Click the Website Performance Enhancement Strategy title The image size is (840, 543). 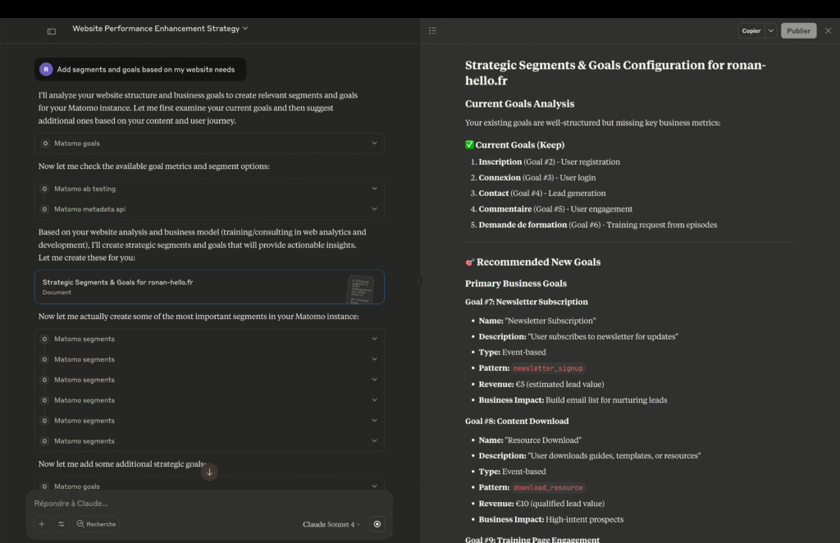pyautogui.click(x=156, y=27)
